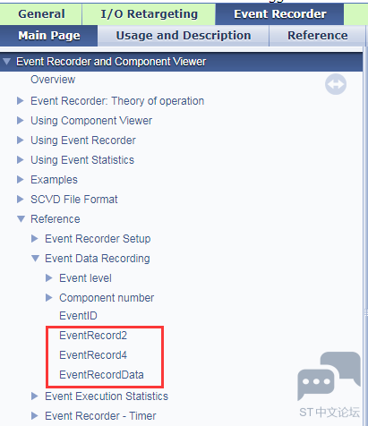Switch to the General tab
Screen dimensions: 368x426
(41, 14)
